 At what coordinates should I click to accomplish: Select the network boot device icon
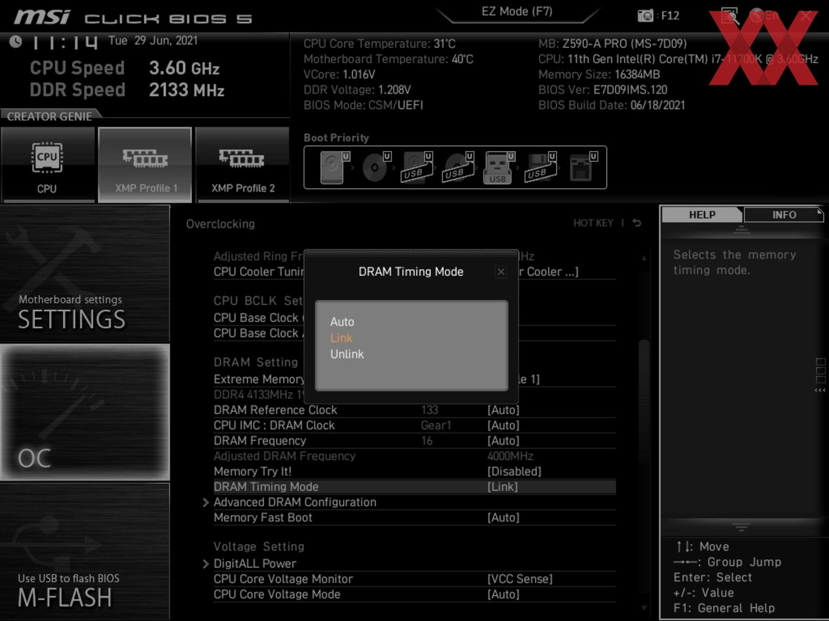[582, 167]
